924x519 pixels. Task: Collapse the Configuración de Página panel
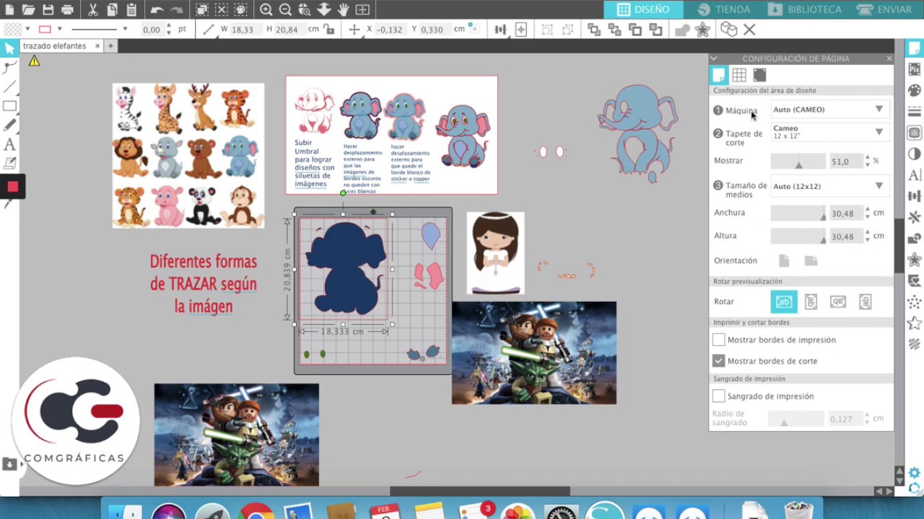point(714,58)
